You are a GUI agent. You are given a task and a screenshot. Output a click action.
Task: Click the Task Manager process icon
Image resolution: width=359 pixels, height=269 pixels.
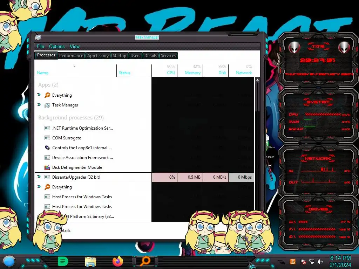tap(47, 105)
